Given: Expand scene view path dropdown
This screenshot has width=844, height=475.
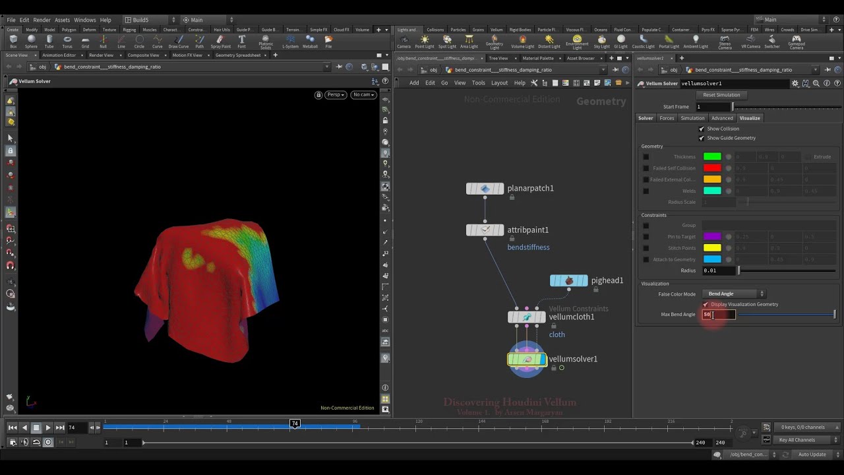Looking at the screenshot, I should [x=327, y=67].
